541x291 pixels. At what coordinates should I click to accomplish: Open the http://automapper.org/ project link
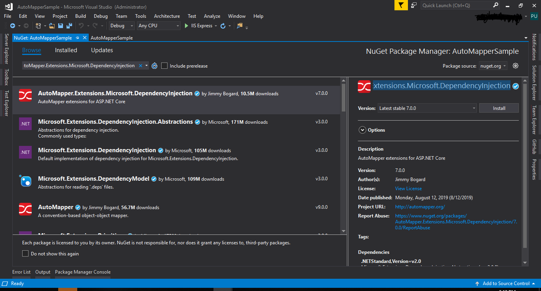[x=420, y=207]
